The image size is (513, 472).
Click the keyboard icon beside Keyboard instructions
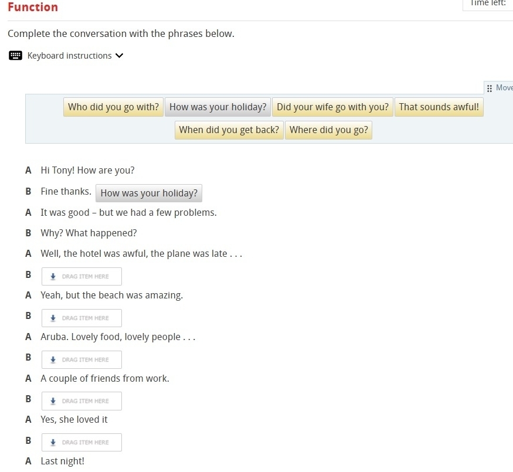coord(16,56)
